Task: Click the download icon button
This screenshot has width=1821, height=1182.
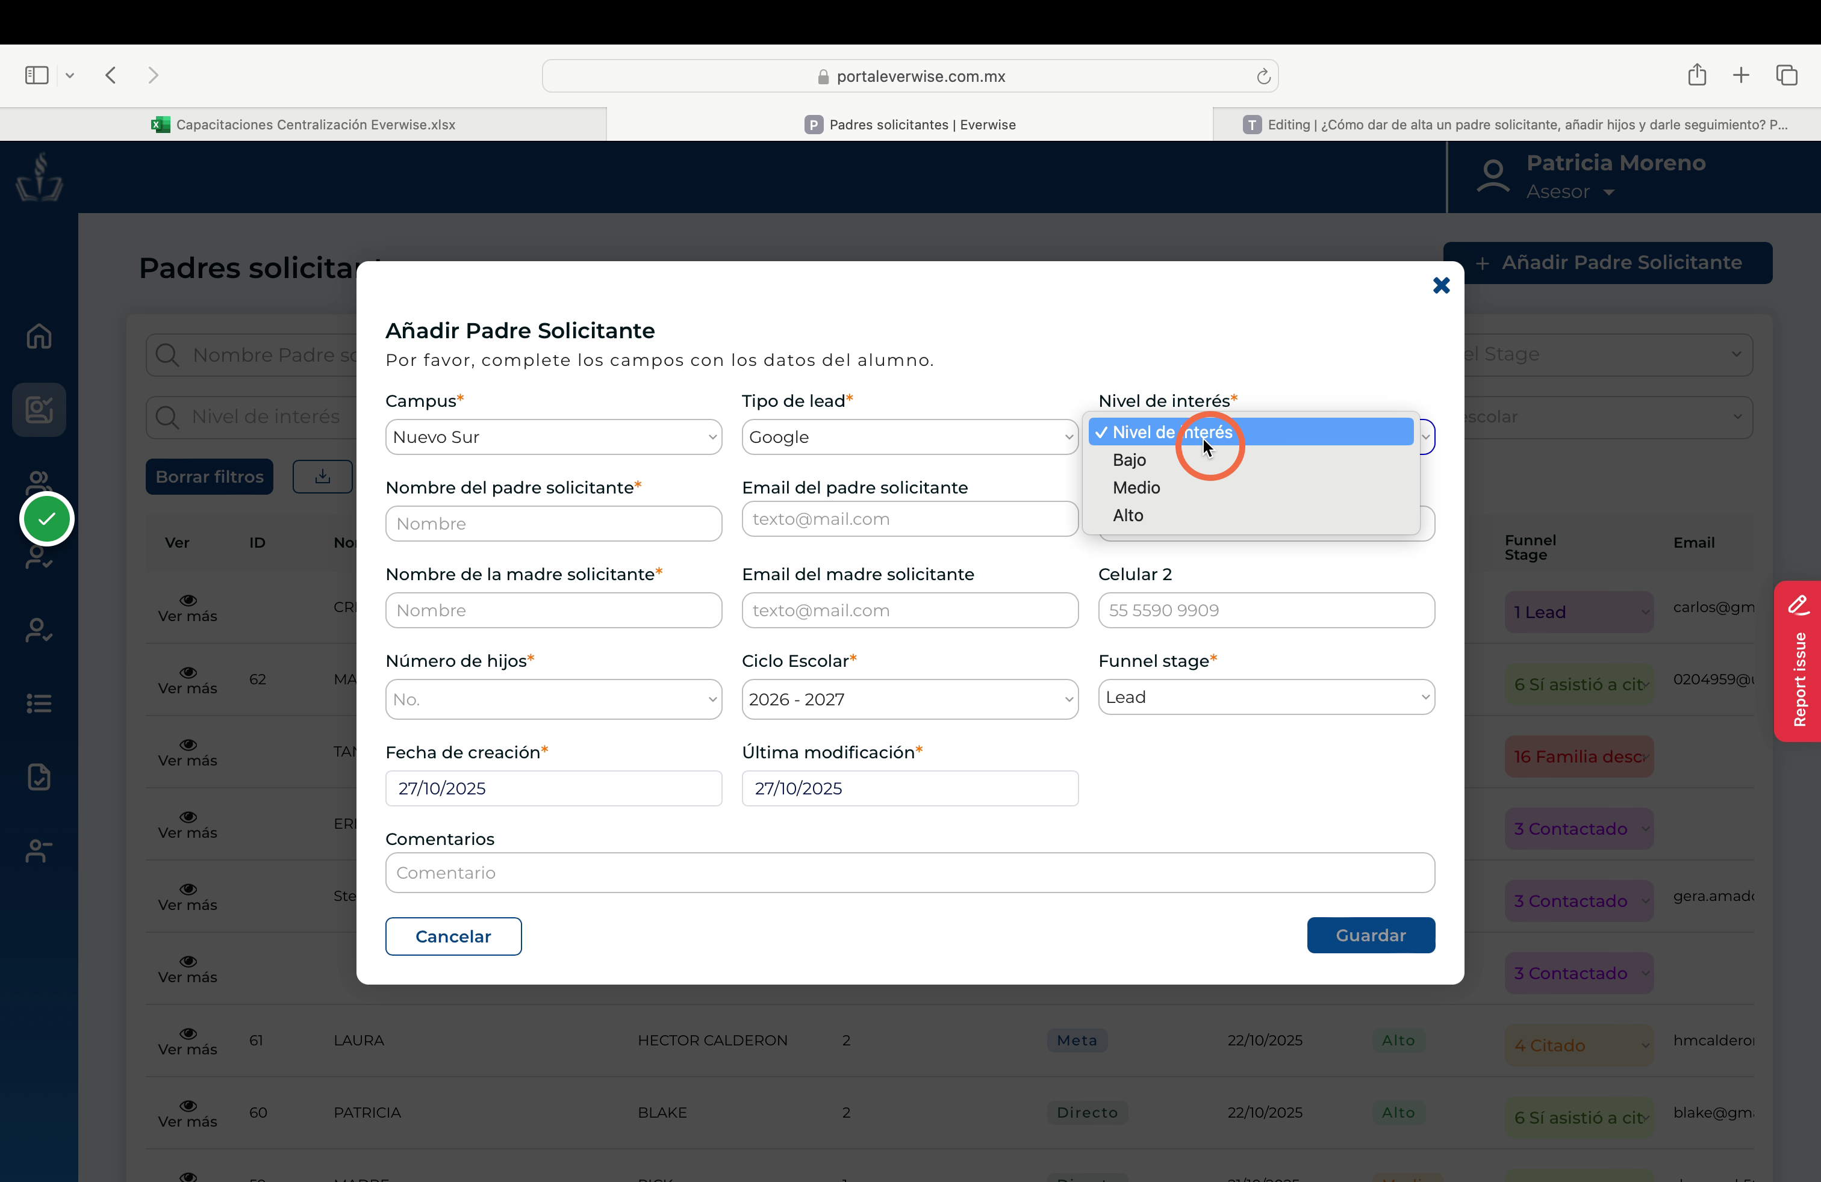Action: pyautogui.click(x=323, y=476)
